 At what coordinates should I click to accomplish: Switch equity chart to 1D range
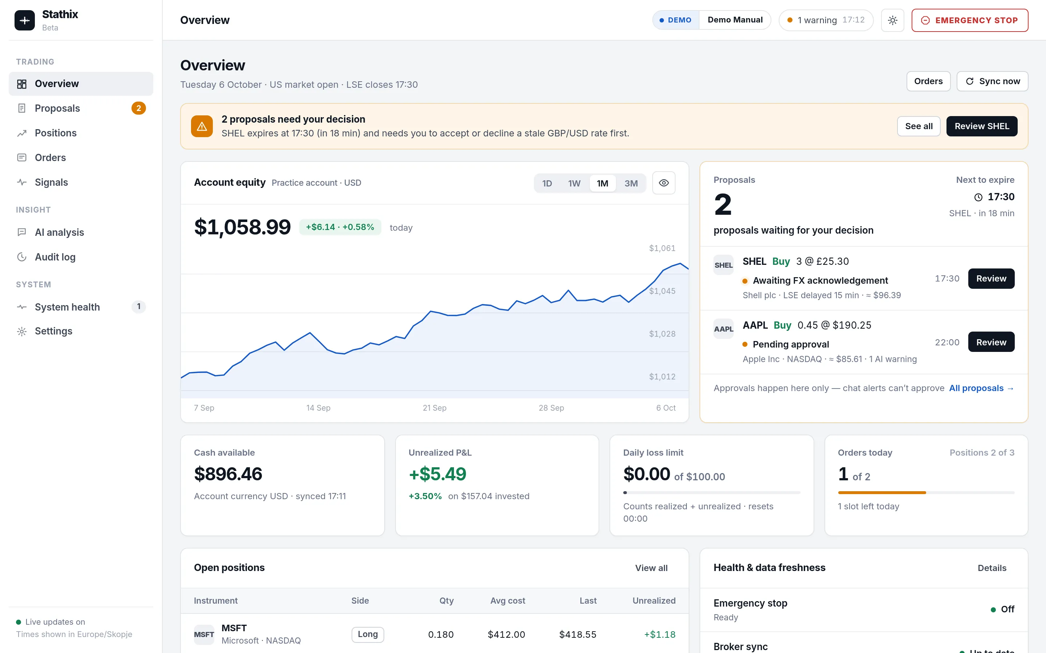pyautogui.click(x=547, y=183)
